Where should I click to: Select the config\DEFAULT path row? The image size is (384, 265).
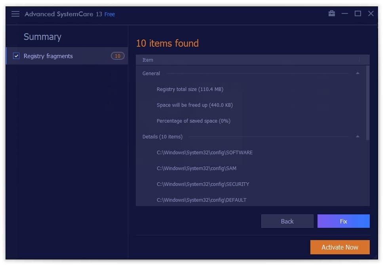tap(251, 199)
